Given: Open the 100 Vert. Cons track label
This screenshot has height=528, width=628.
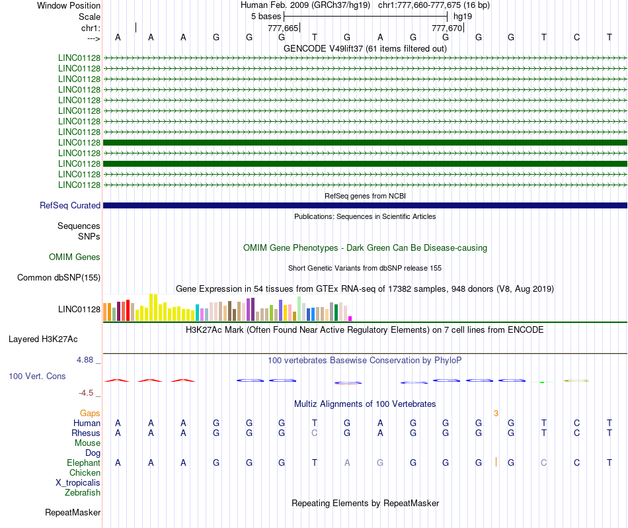Looking at the screenshot, I should pyautogui.click(x=37, y=376).
